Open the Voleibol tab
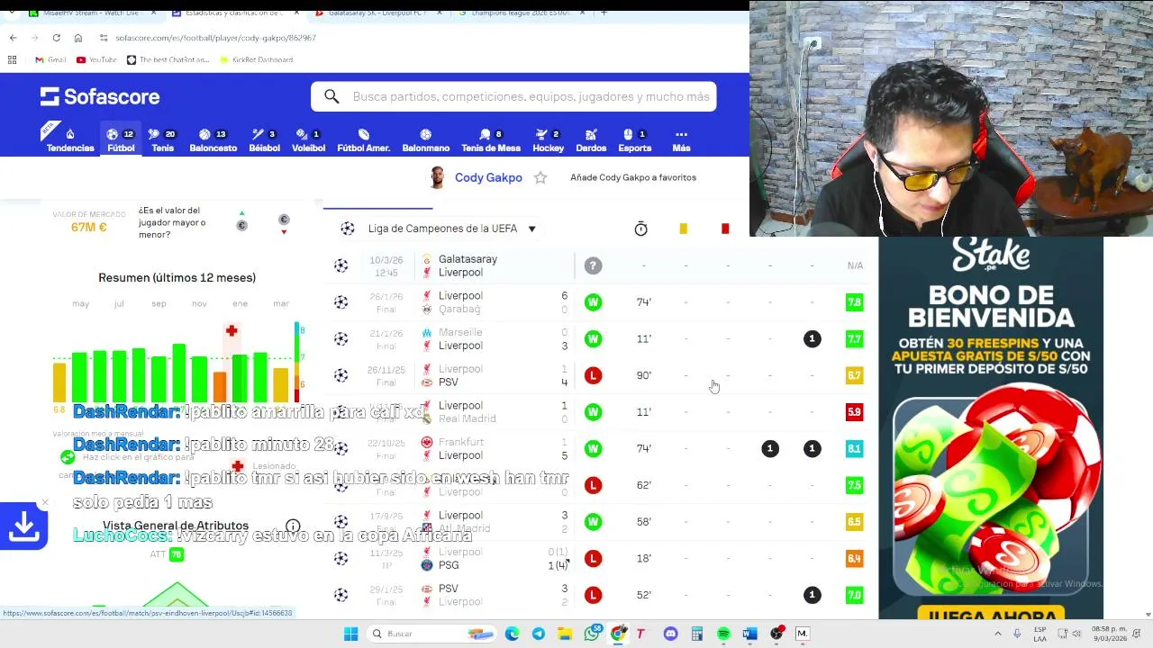The image size is (1153, 648). [x=308, y=140]
